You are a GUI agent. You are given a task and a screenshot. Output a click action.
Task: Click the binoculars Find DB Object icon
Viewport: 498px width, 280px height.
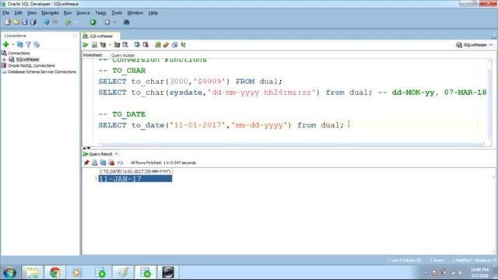click(126, 23)
